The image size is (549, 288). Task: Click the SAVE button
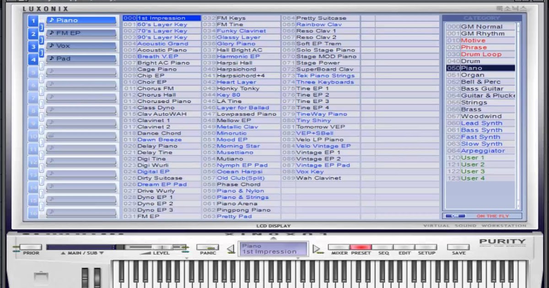(458, 247)
